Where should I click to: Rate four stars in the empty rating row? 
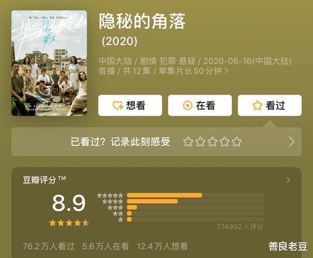pos(224,142)
